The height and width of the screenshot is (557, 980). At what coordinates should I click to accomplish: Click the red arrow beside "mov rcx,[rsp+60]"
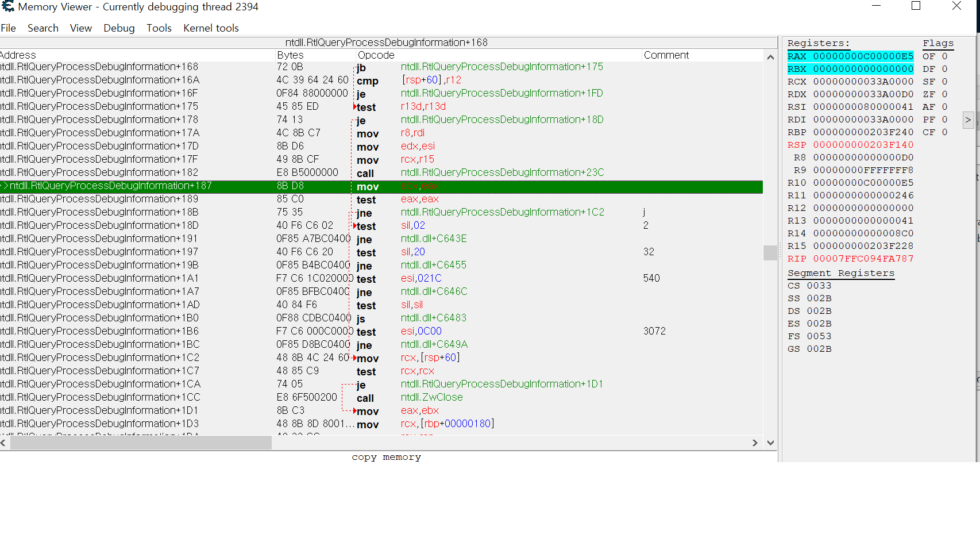(354, 357)
